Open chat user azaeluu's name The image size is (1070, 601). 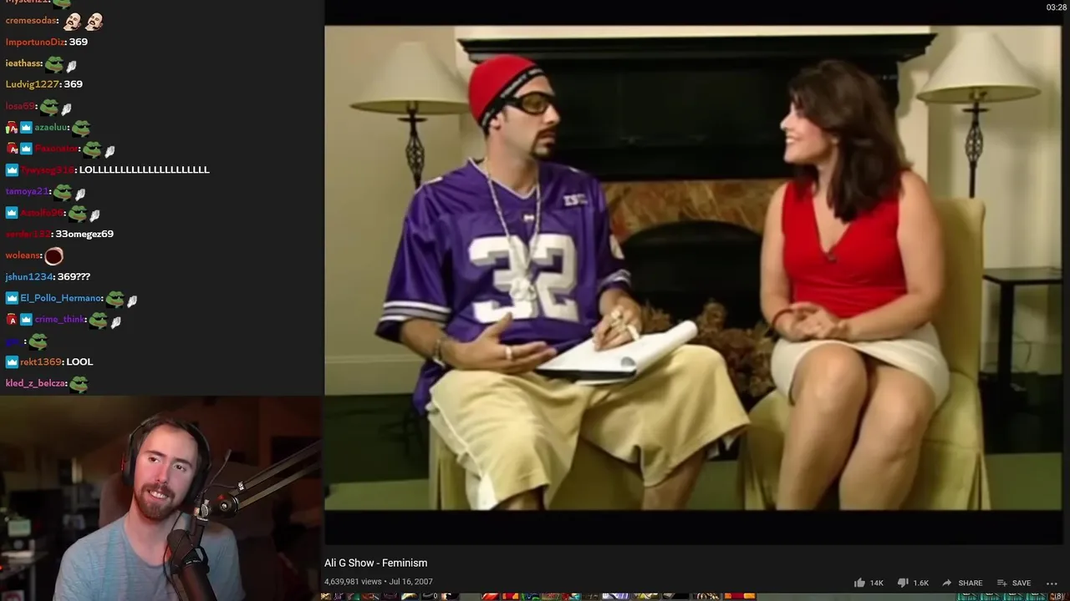(51, 128)
